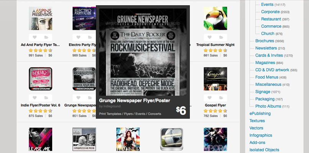Open the Brochures category
This screenshot has width=309, height=153.
pos(265,41)
